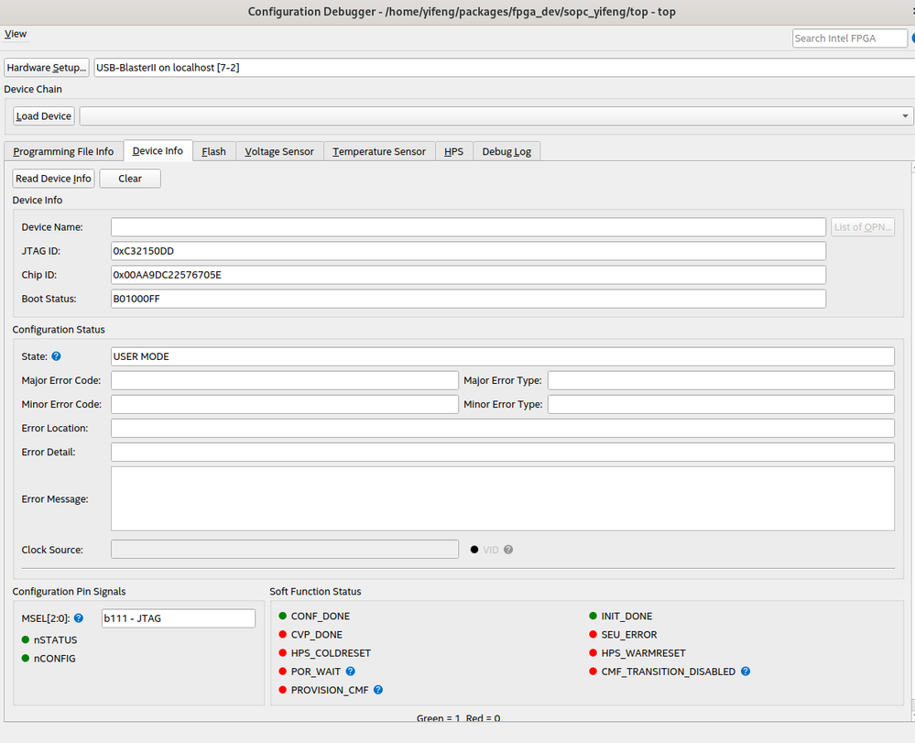915x743 pixels.
Task: Click the help icon next to State
Action: pos(57,356)
